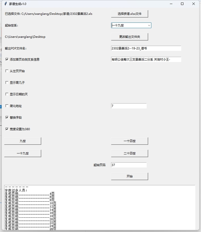The image size is (201, 232).
Task: Uncheck 宽度设置为380 checkbox
Action: (7, 129)
